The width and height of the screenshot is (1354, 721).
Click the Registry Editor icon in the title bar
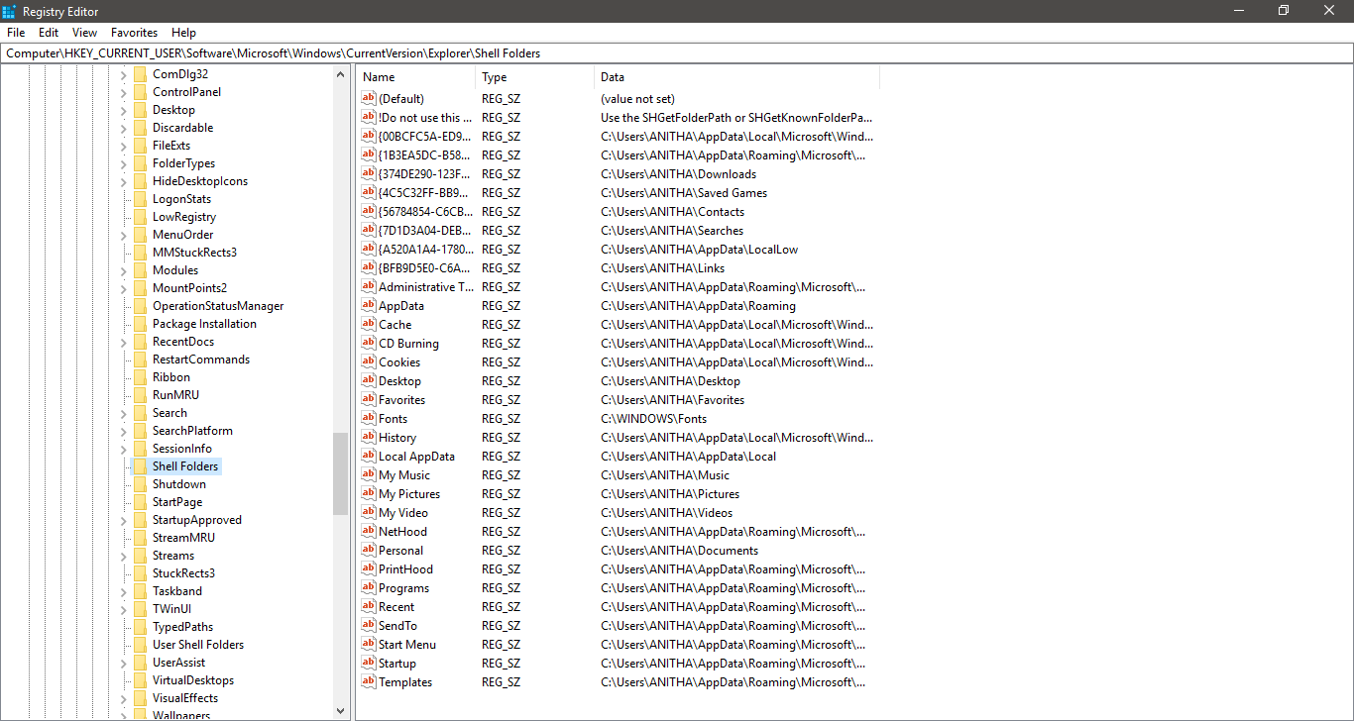click(10, 11)
